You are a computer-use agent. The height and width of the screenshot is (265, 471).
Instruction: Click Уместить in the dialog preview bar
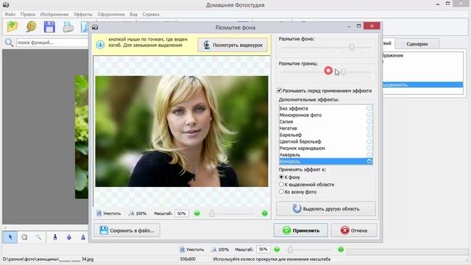(x=108, y=213)
